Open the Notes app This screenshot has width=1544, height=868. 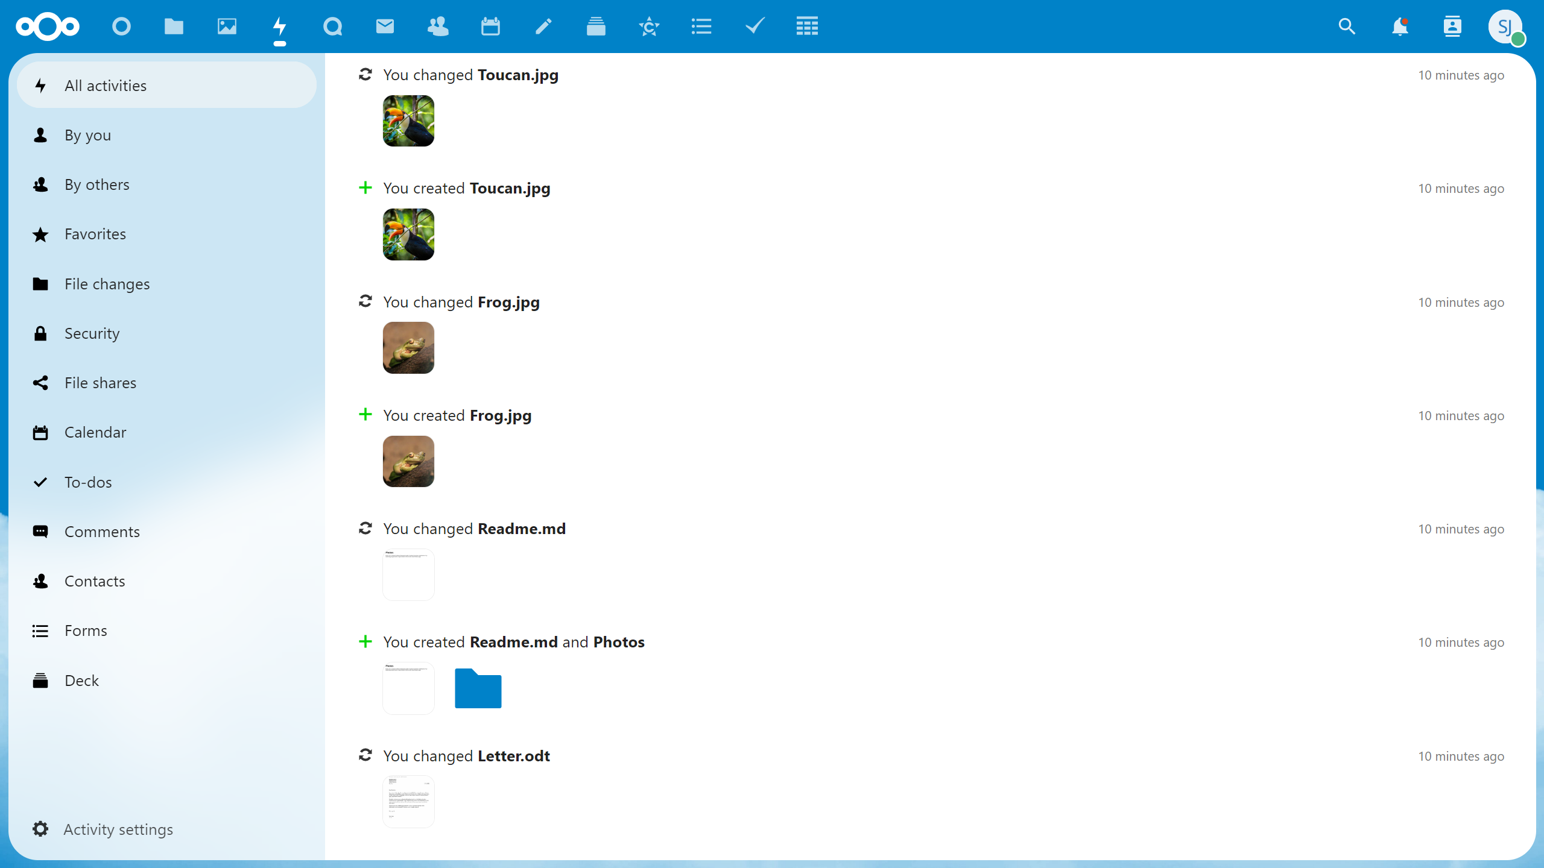click(x=543, y=27)
